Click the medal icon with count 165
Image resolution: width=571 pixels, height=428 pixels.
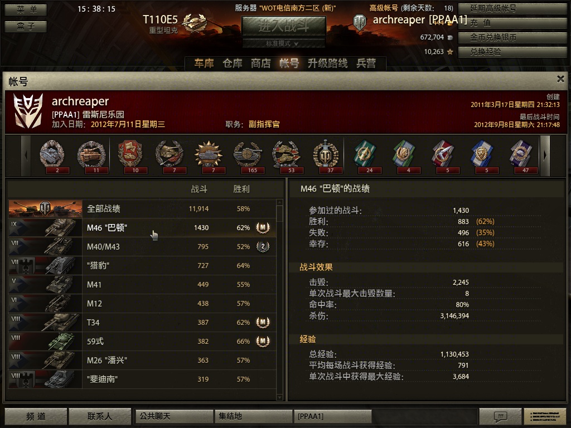pyautogui.click(x=248, y=156)
